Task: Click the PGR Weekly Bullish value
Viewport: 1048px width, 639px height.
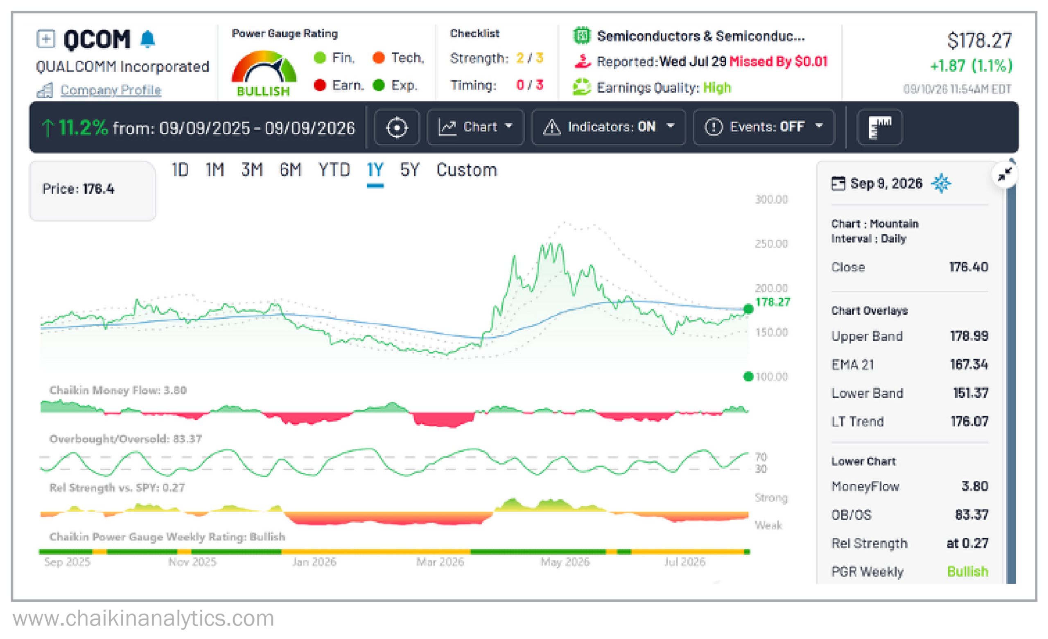Action: pos(968,571)
